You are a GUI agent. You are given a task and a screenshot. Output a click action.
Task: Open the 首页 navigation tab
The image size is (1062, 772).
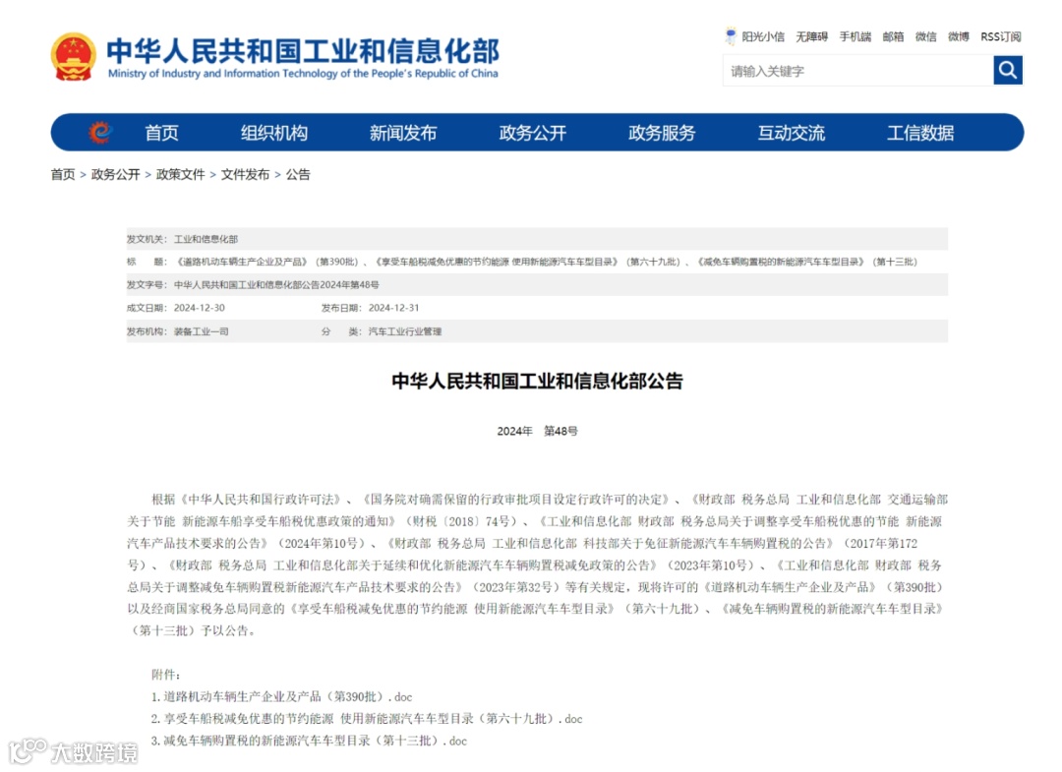tap(161, 133)
